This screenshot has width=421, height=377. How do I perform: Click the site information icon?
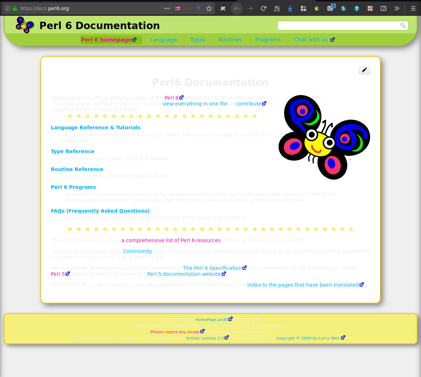coord(8,8)
